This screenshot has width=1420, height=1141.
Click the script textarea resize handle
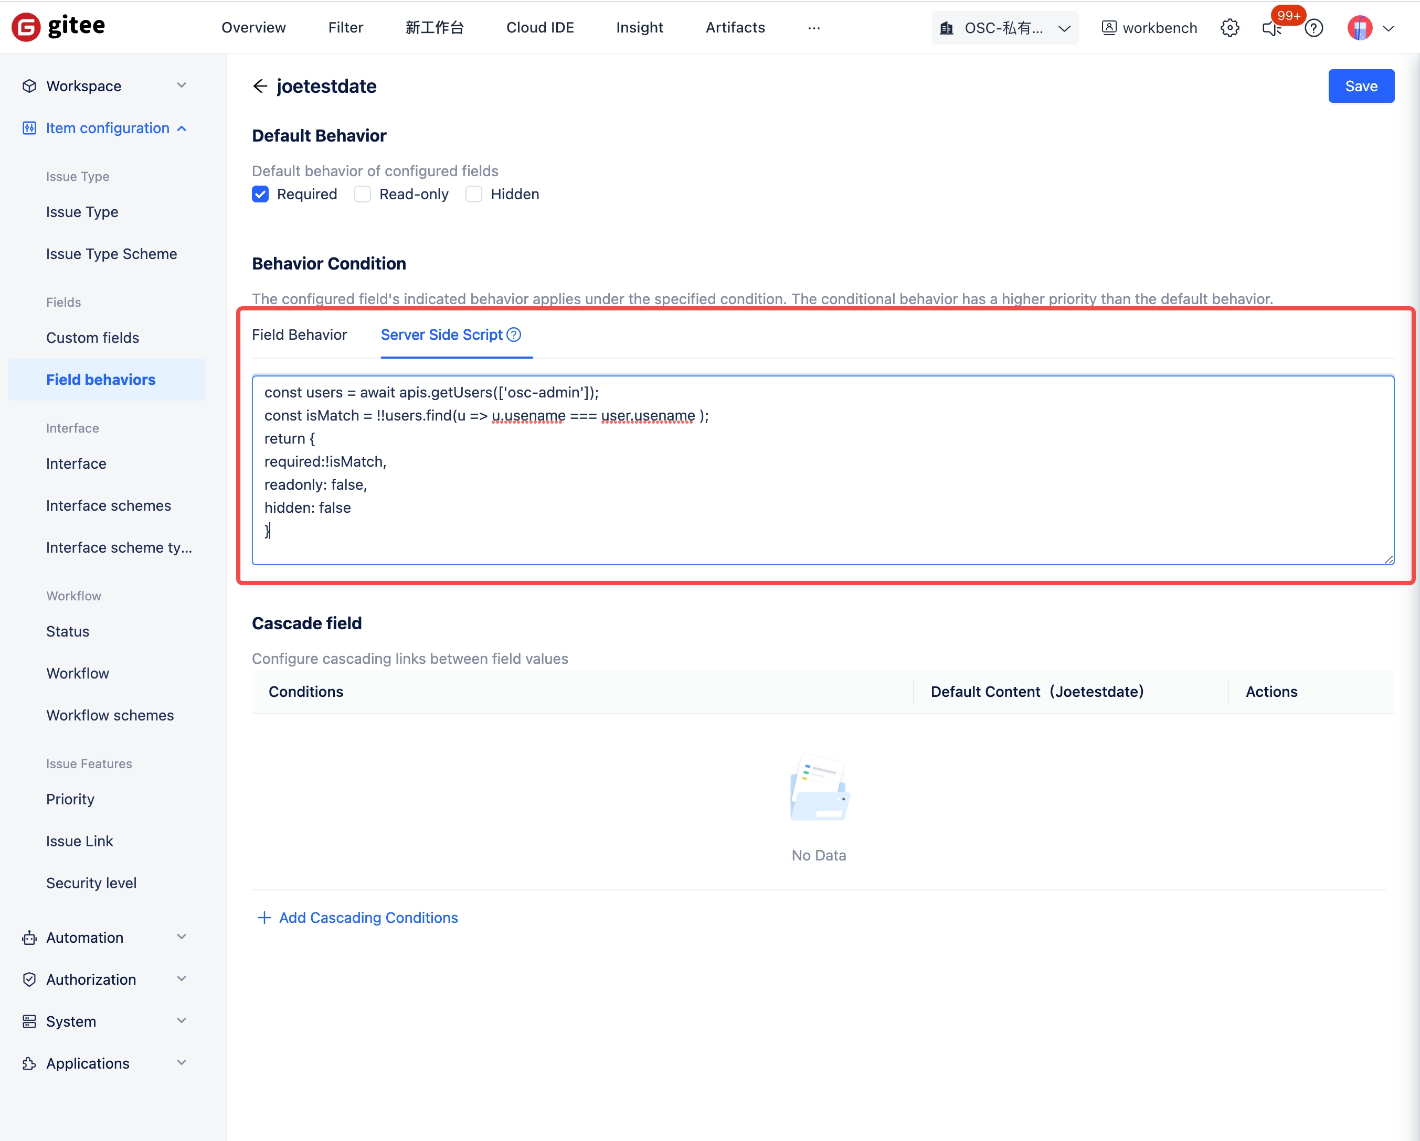click(1389, 559)
